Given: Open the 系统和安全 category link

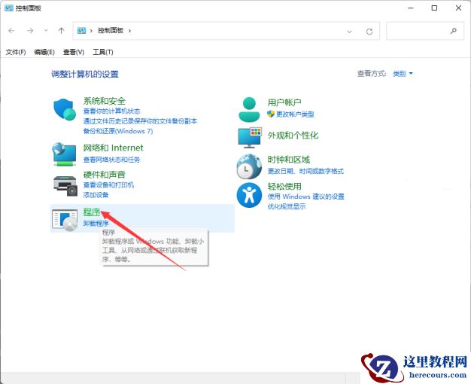Looking at the screenshot, I should point(105,101).
